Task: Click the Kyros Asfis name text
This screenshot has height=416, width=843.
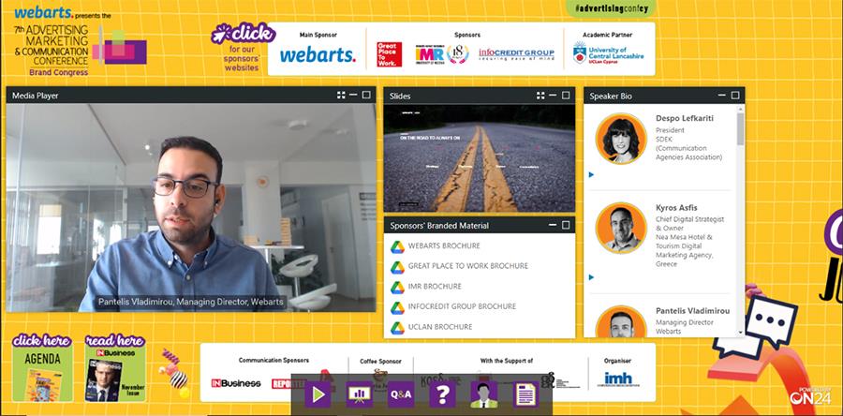Action: 676,207
